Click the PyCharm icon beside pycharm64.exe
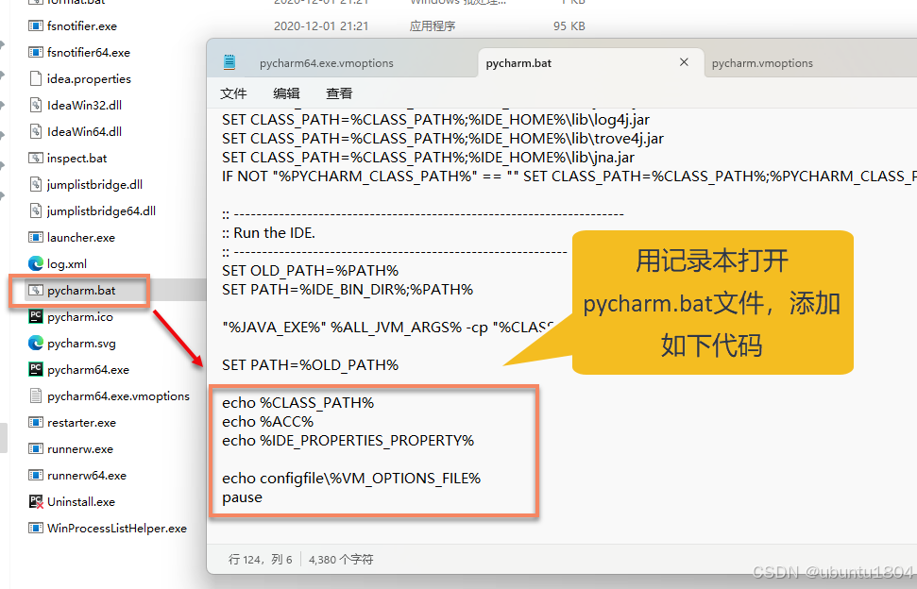Image resolution: width=917 pixels, height=589 pixels. click(36, 369)
